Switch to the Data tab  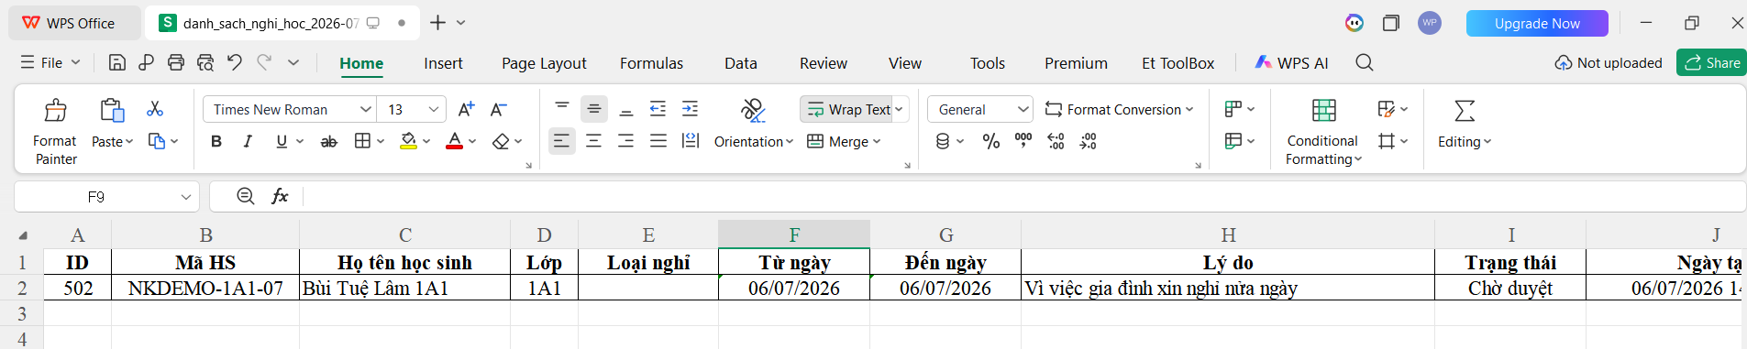(740, 63)
